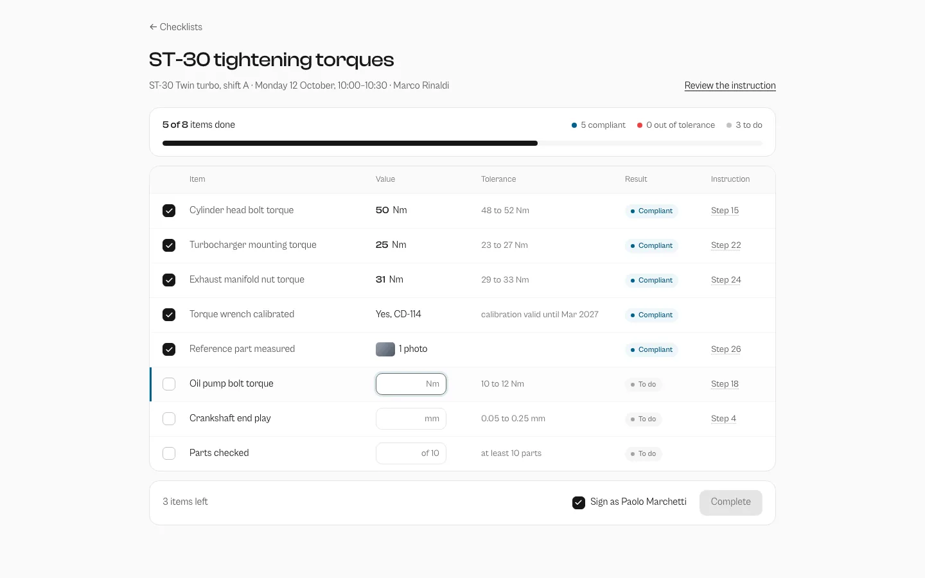Toggle Torque wrench calibrated checkbox
The width and height of the screenshot is (925, 578).
pos(169,315)
